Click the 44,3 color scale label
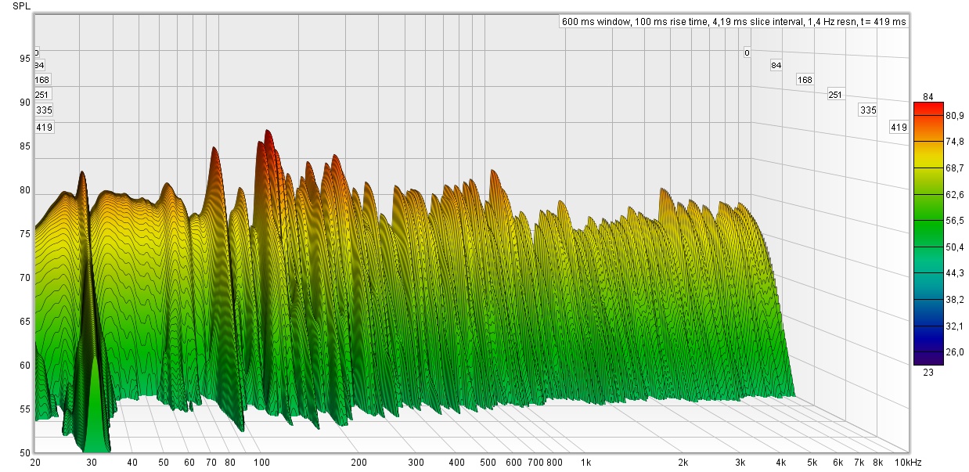The height and width of the screenshot is (472, 969). tap(954, 273)
